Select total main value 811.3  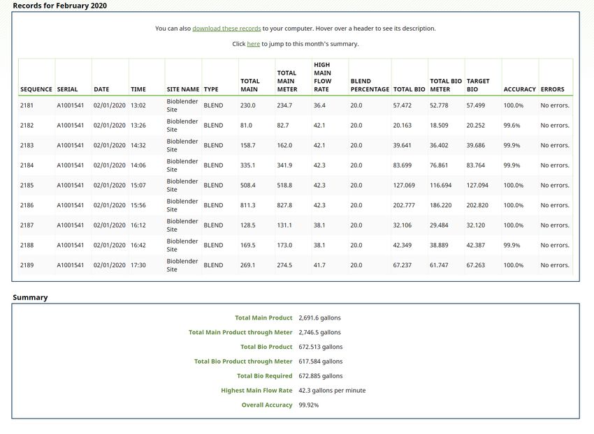(x=248, y=205)
